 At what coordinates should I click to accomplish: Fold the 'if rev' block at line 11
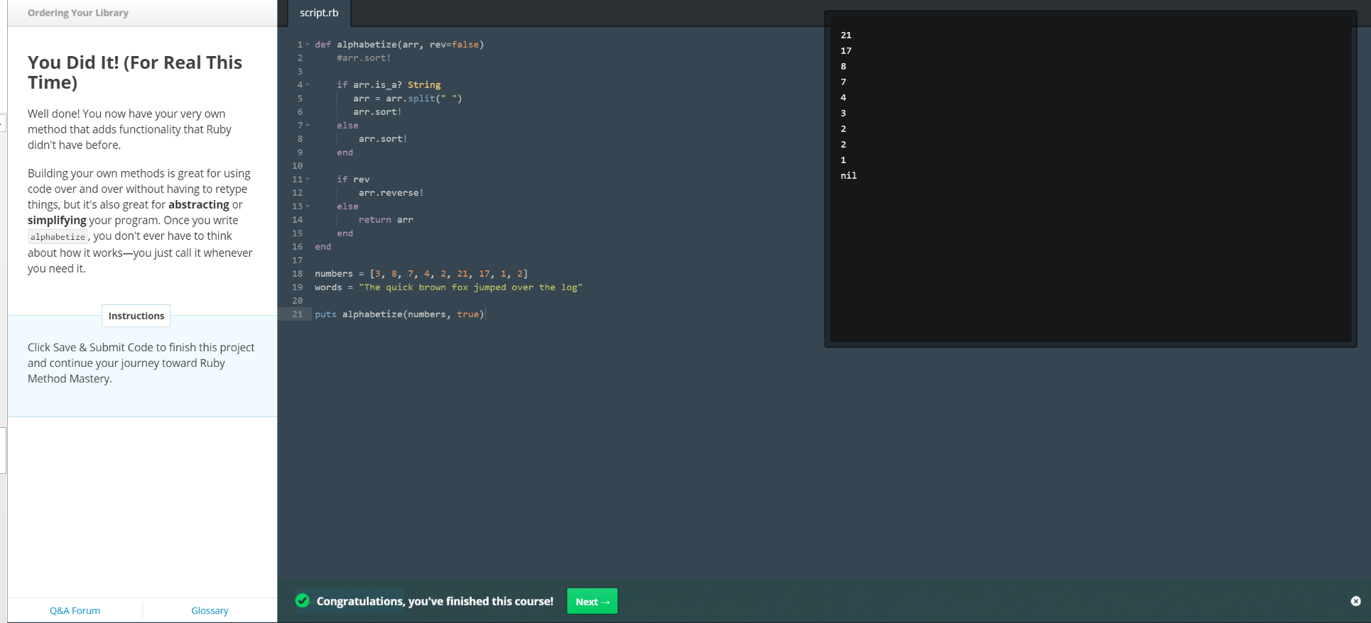coord(308,180)
